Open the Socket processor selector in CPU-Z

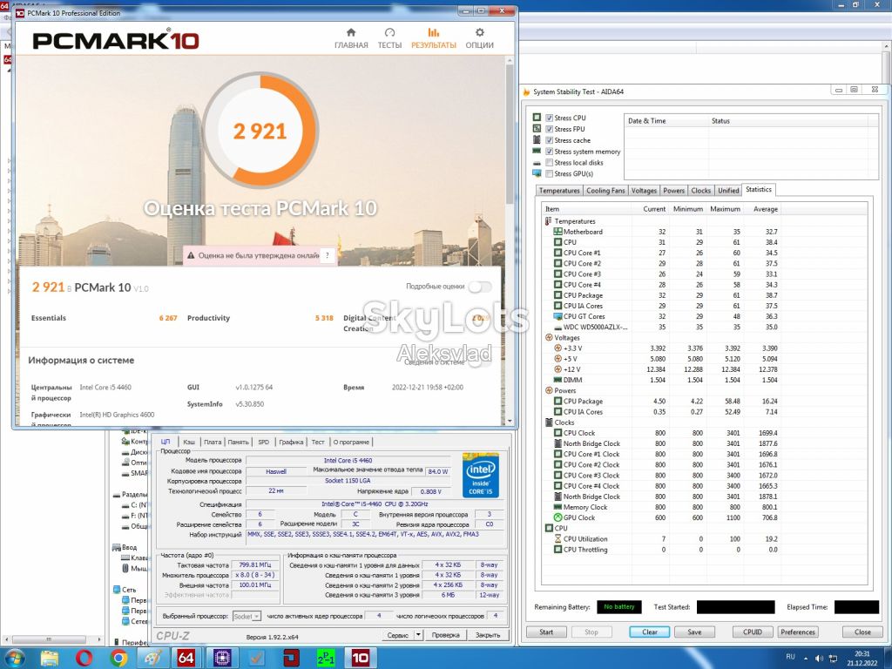click(x=247, y=616)
